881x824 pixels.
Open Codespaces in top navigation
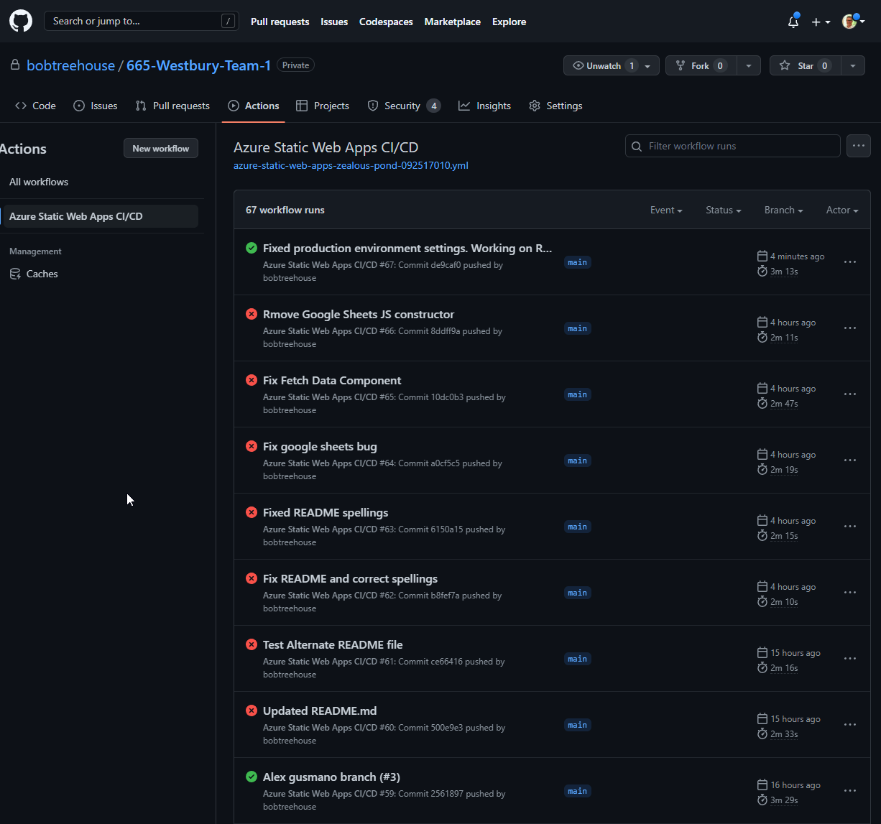point(386,22)
